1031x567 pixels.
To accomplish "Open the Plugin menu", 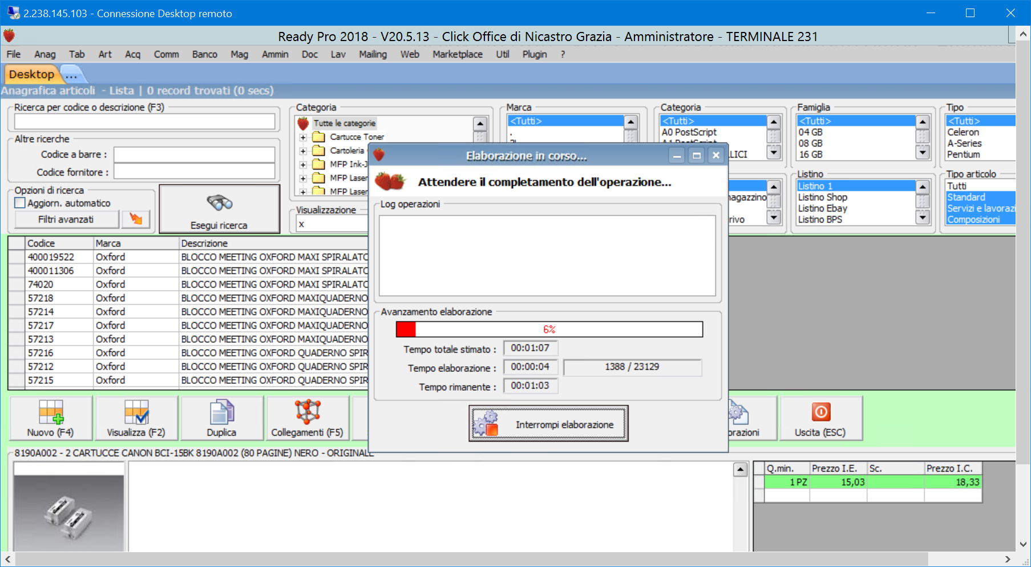I will tap(535, 54).
